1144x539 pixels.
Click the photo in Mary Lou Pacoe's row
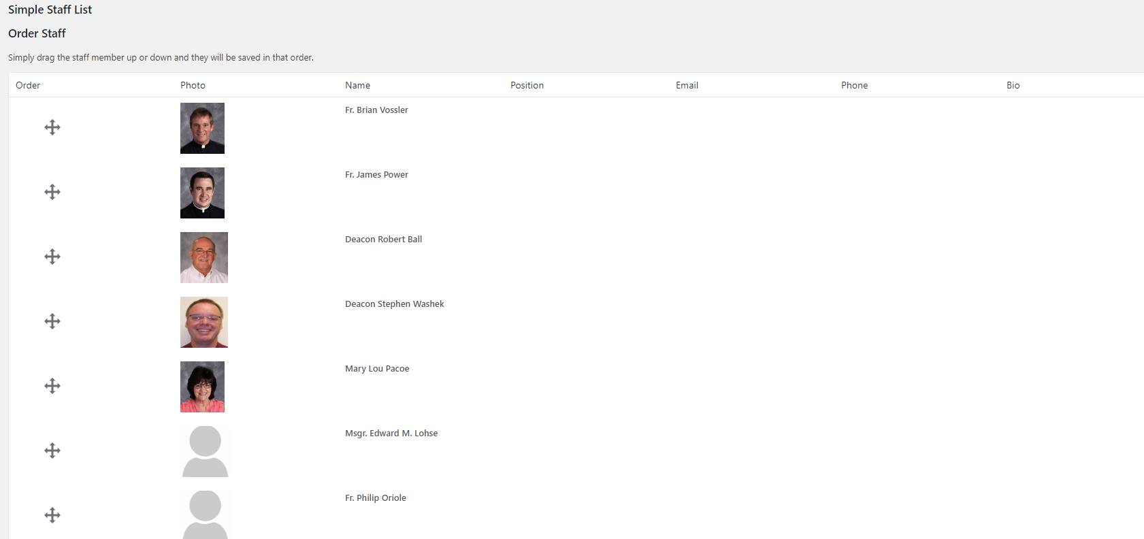tap(202, 387)
